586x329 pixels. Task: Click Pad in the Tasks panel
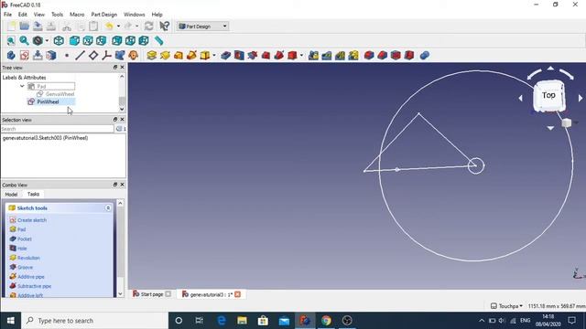(21, 229)
